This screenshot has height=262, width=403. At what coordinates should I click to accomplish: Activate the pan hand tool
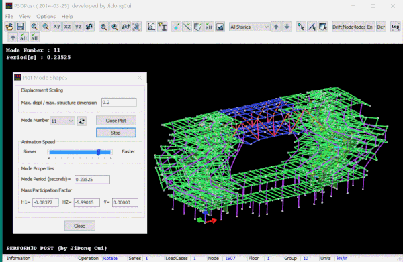click(x=137, y=27)
